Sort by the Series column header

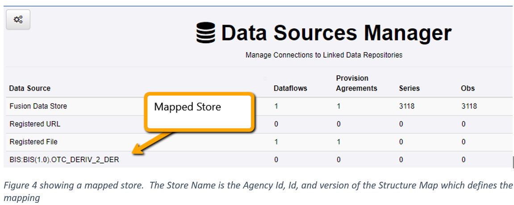click(409, 88)
